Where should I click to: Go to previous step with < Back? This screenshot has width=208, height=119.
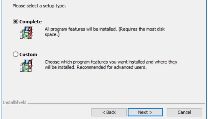pyautogui.click(x=109, y=112)
